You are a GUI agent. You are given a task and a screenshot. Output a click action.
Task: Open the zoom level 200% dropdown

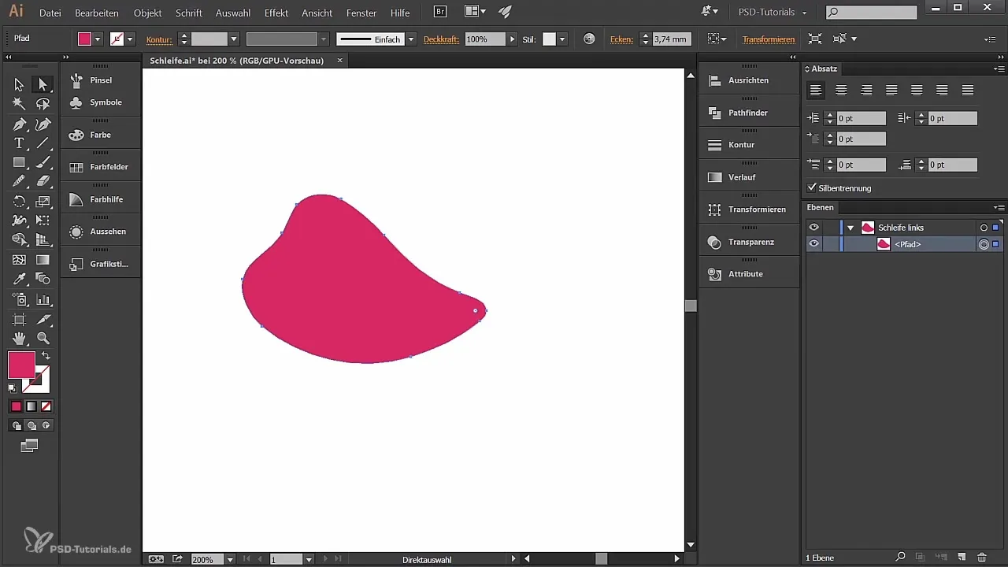tap(230, 559)
